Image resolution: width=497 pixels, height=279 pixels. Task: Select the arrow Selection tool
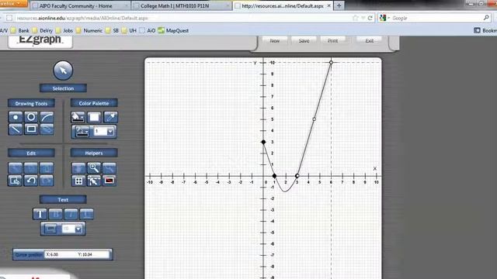pyautogui.click(x=63, y=71)
